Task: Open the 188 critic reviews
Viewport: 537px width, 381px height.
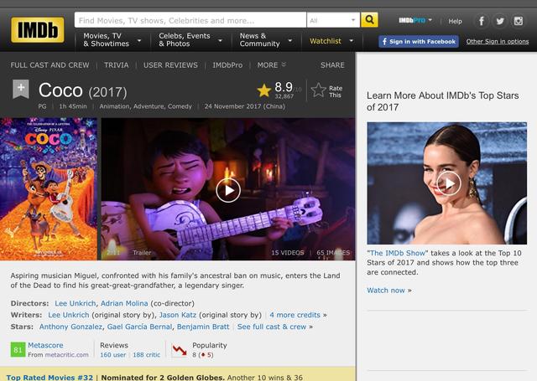Action: coord(147,355)
